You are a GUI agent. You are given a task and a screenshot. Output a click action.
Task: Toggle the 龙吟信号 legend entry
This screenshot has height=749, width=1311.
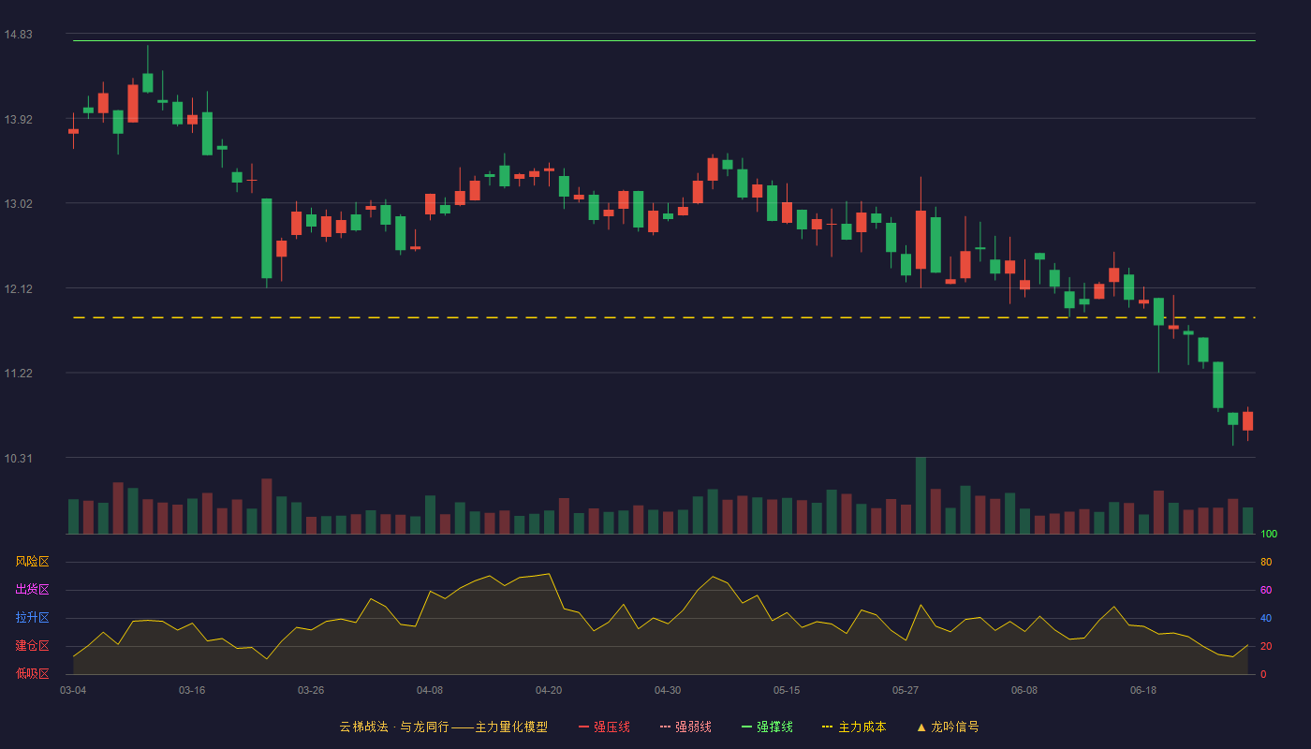click(948, 727)
